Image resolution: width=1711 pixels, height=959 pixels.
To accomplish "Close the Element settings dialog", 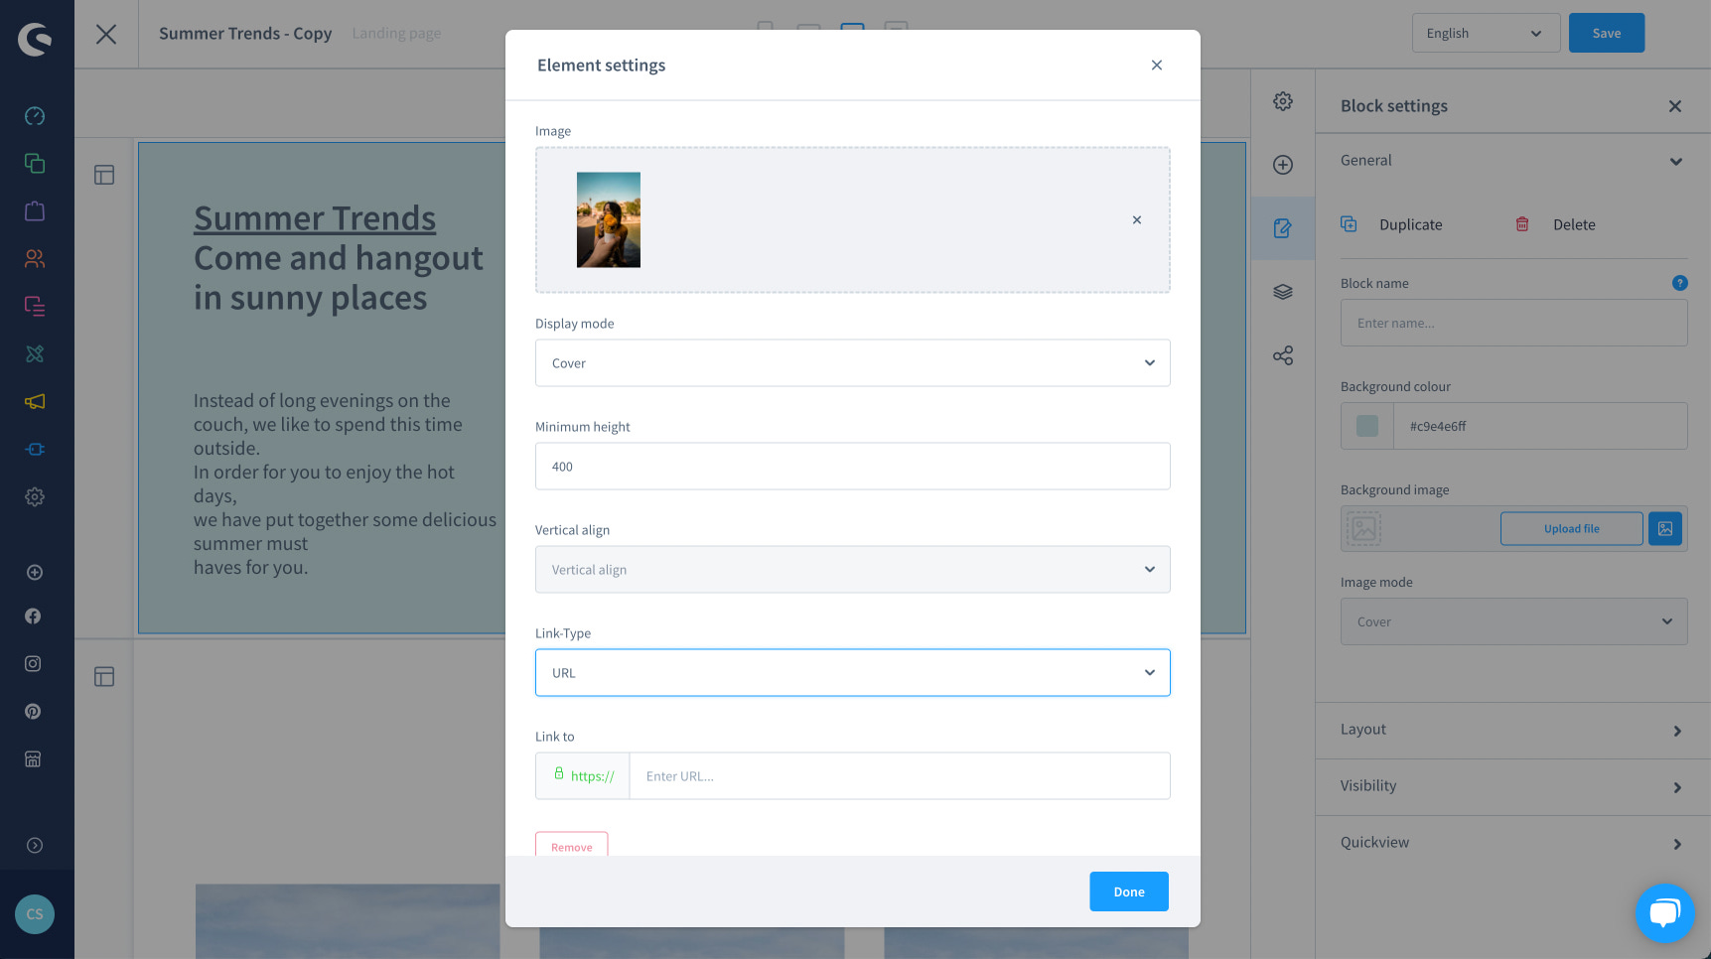I will click(x=1157, y=66).
